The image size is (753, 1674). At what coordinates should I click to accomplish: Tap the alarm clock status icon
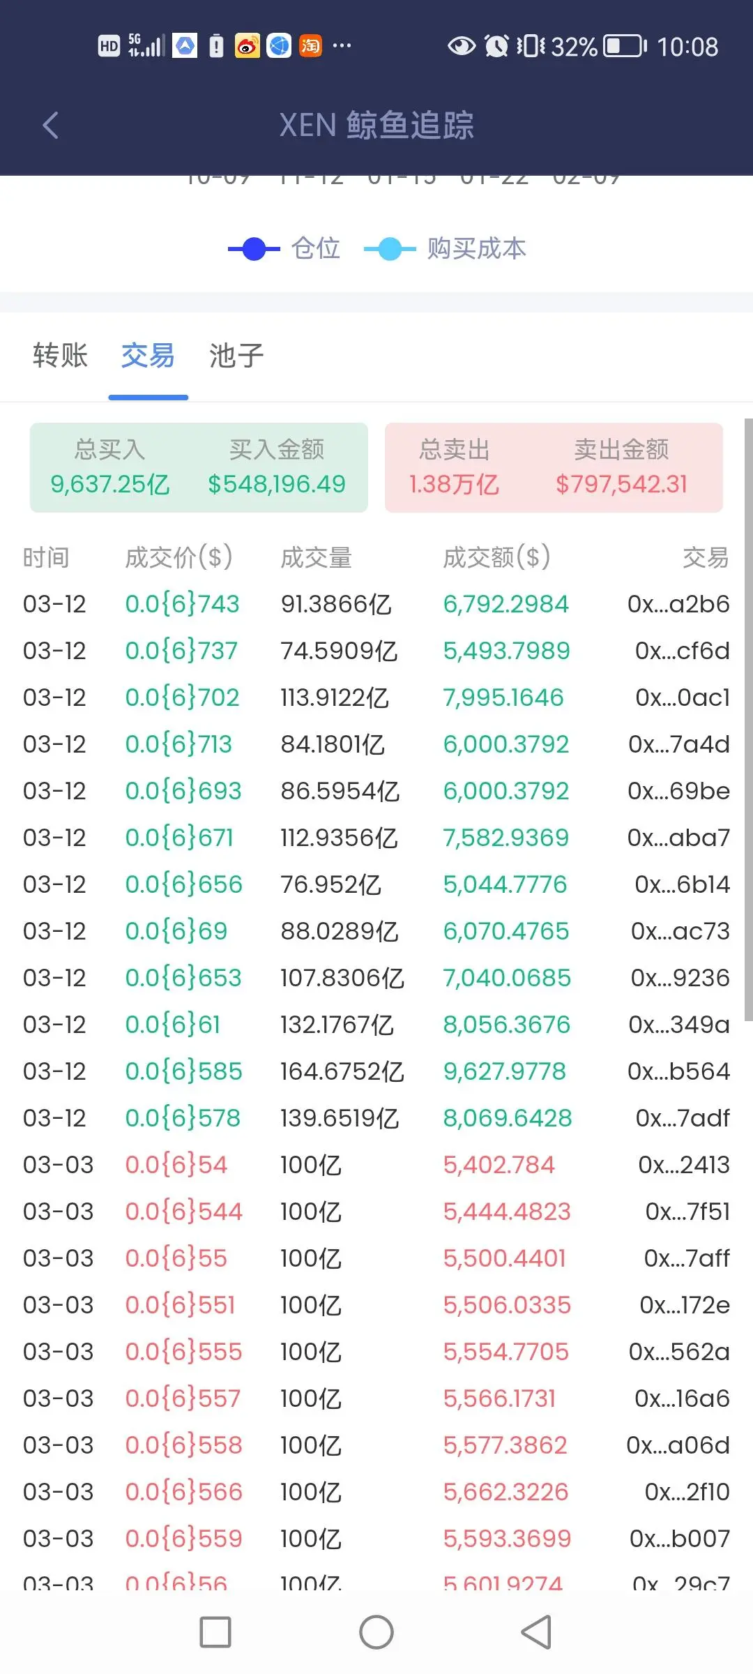496,46
